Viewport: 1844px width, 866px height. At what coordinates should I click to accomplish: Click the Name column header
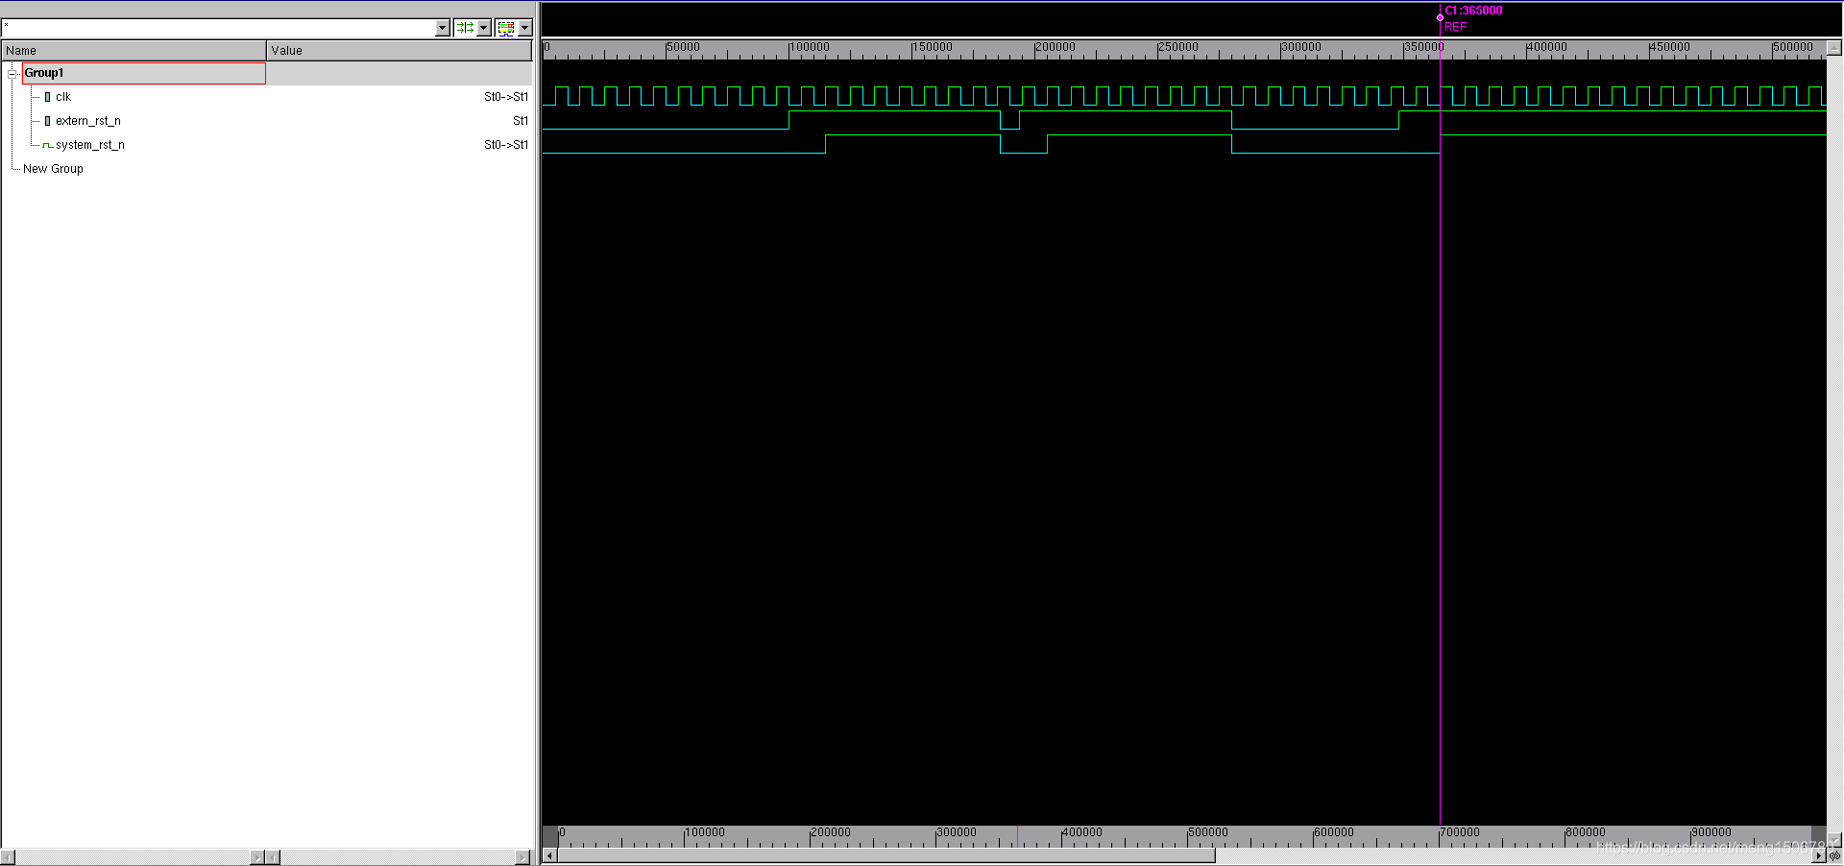pos(133,51)
